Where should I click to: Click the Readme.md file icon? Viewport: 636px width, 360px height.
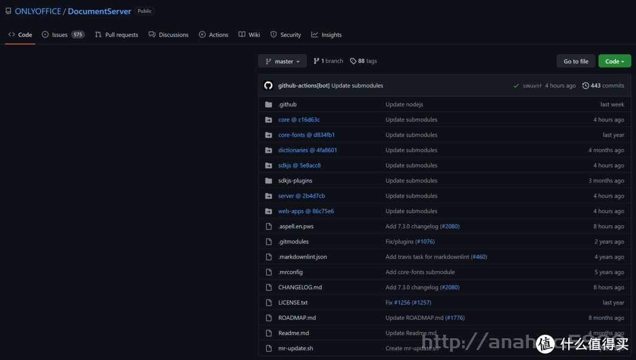[x=269, y=334]
